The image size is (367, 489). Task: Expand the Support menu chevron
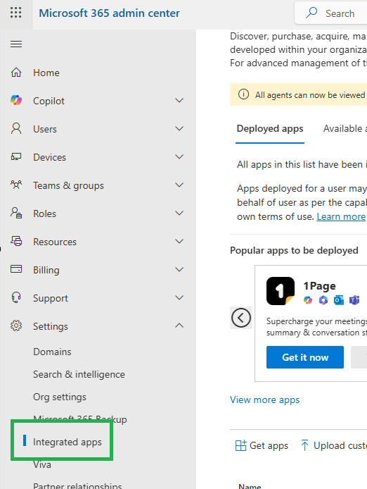(179, 297)
